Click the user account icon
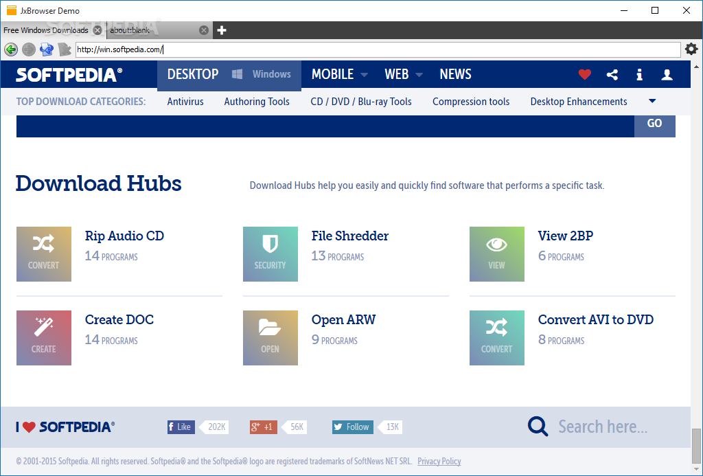 coord(667,74)
